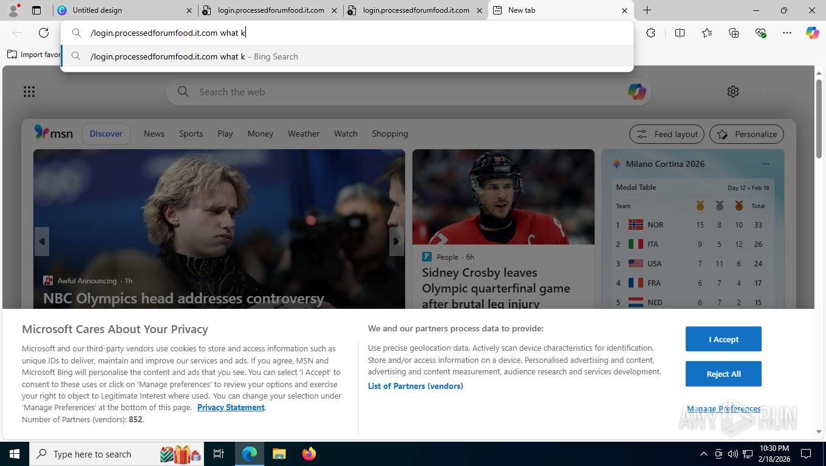
Task: Open the Shopping feed tab
Action: pyautogui.click(x=390, y=133)
